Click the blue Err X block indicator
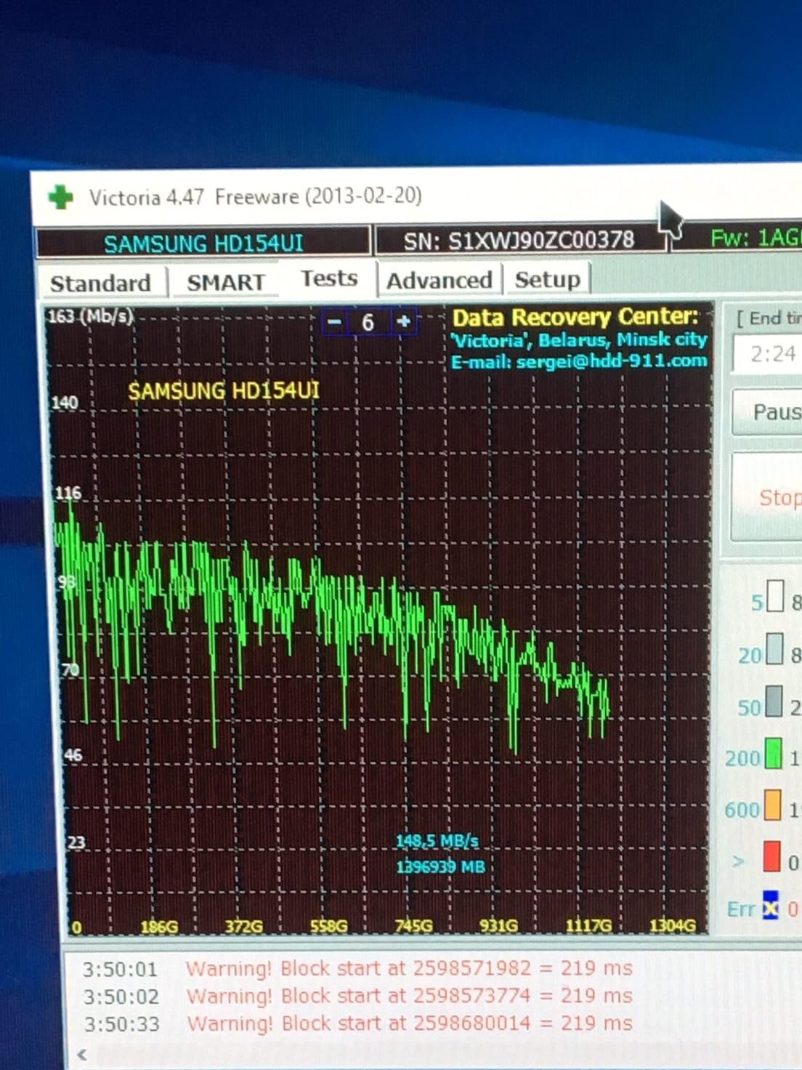This screenshot has height=1070, width=802. 770,905
